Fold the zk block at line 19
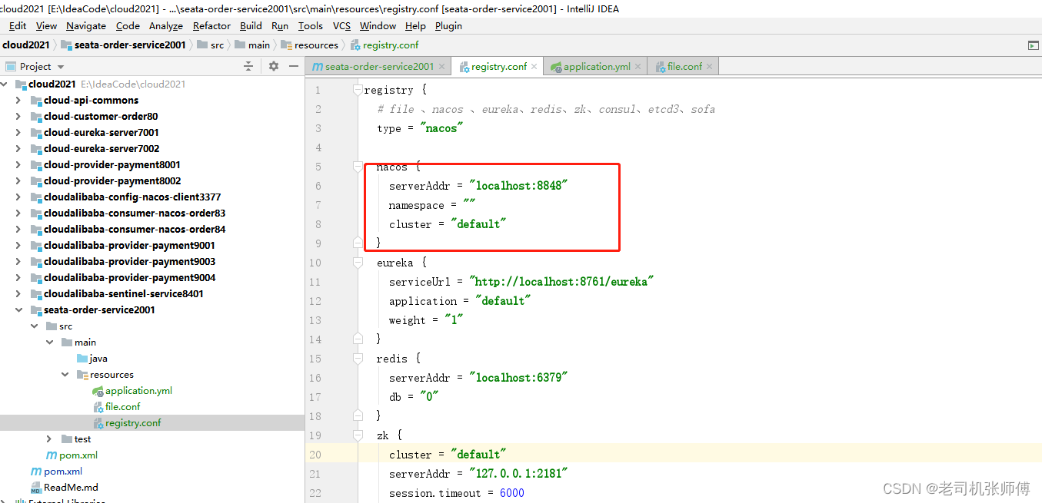Image resolution: width=1042 pixels, height=503 pixels. (357, 435)
